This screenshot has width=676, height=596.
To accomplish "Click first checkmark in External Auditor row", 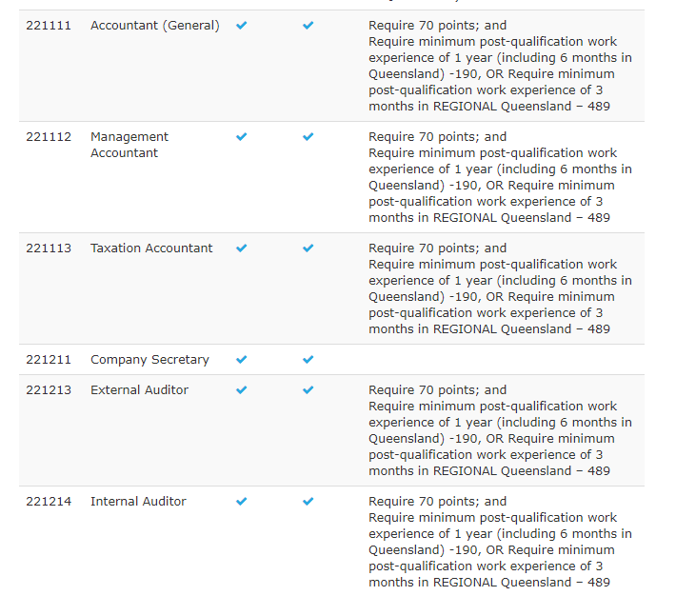I will pyautogui.click(x=241, y=390).
